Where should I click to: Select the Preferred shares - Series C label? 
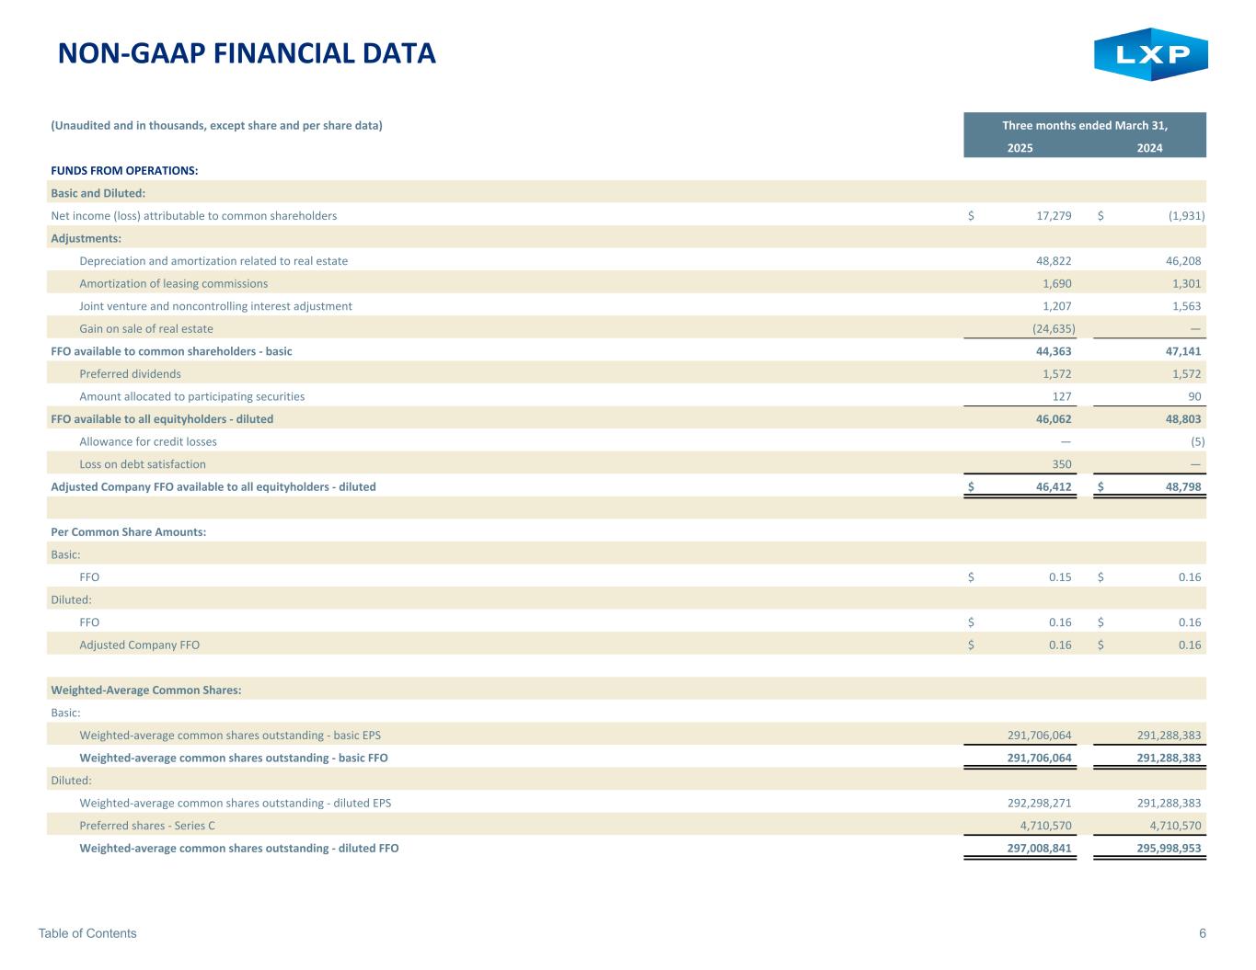147,826
